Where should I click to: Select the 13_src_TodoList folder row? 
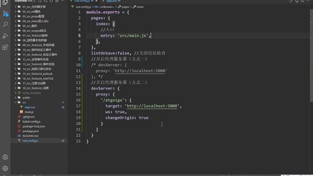pyautogui.click(x=39, y=64)
